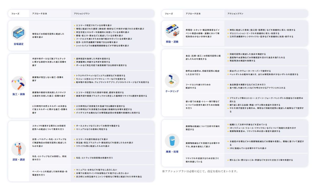
Task: Select the person icon for 運営・調達
Action: 18,149
